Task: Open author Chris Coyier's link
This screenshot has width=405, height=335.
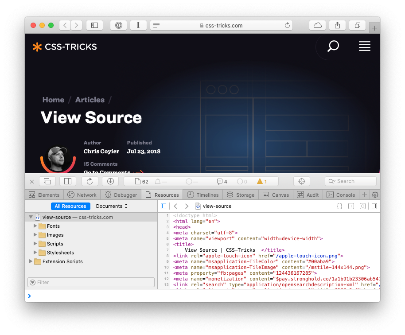Action: pyautogui.click(x=101, y=152)
